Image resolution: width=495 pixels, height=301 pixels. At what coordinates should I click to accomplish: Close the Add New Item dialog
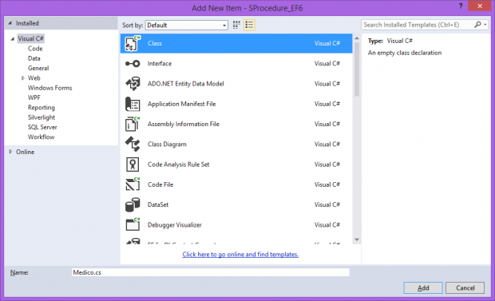(480, 6)
